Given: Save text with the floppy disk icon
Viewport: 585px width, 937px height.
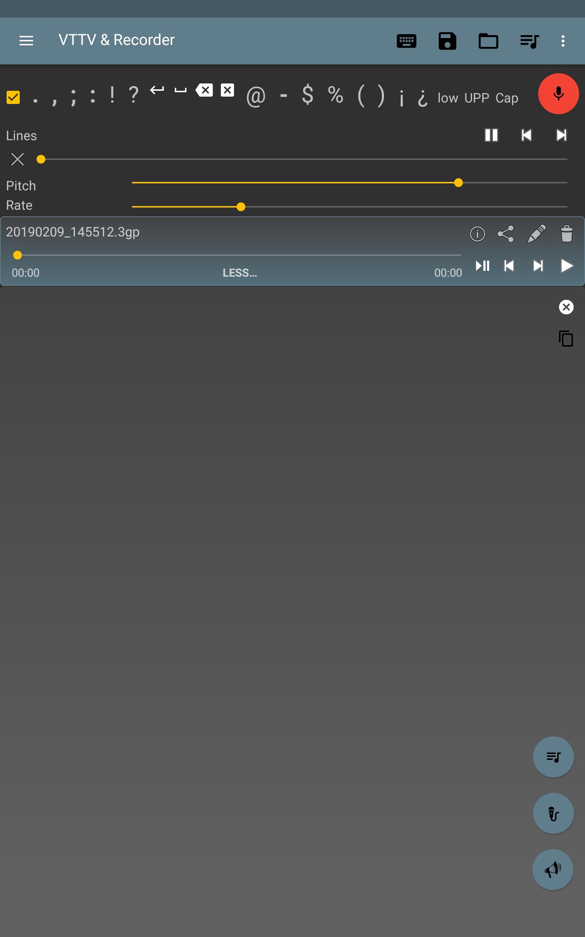Looking at the screenshot, I should coord(447,41).
